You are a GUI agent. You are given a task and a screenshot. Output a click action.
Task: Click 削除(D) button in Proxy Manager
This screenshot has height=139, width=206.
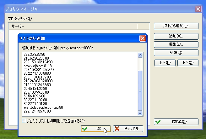pos(176,53)
